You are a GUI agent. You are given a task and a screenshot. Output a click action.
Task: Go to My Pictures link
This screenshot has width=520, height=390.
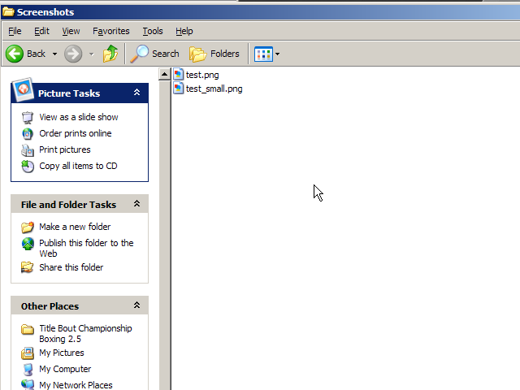coord(62,353)
